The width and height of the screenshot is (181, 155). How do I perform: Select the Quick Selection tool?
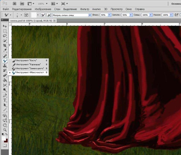(x=5, y=40)
